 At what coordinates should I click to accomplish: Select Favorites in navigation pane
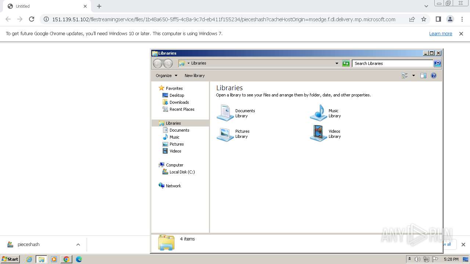tap(174, 88)
